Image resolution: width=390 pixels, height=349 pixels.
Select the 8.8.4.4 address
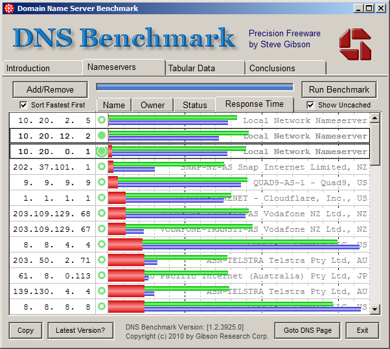57,245
